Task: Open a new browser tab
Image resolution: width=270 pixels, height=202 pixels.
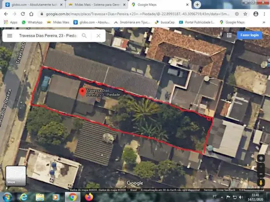Action: click(x=197, y=4)
